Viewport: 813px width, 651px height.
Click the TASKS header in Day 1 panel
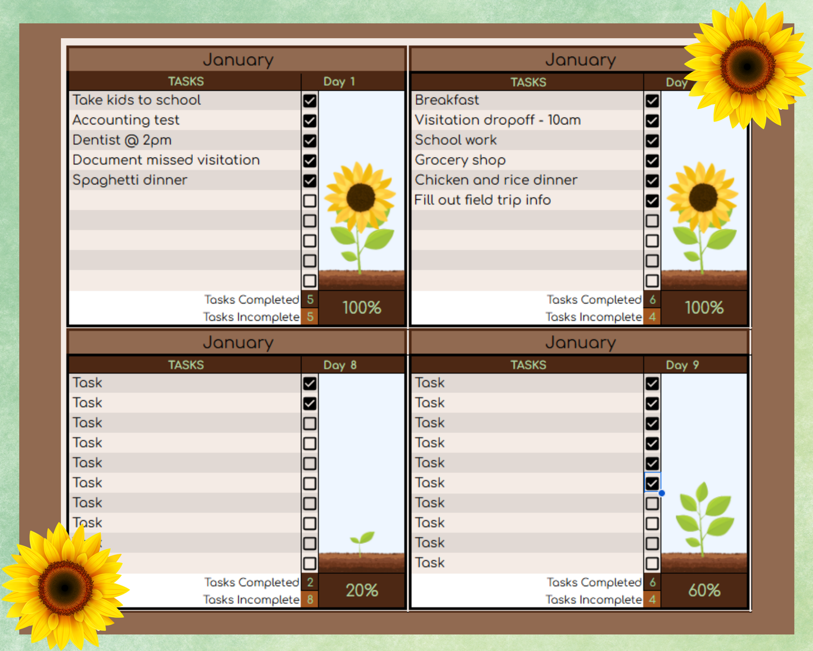tap(185, 82)
